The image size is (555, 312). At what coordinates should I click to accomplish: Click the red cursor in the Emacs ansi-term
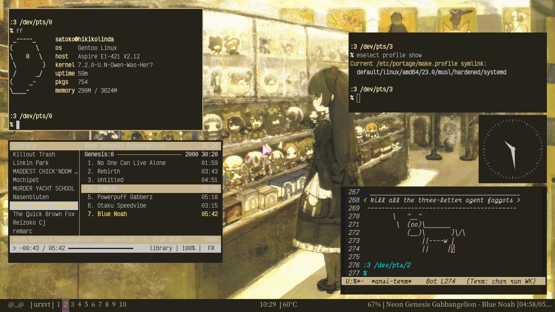coord(453,249)
